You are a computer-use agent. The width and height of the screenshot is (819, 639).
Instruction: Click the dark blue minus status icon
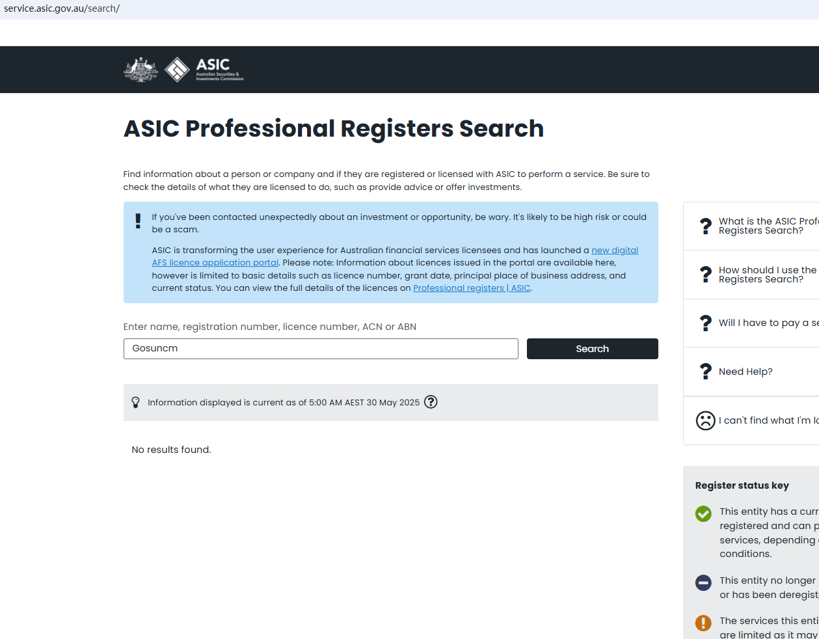coord(703,582)
